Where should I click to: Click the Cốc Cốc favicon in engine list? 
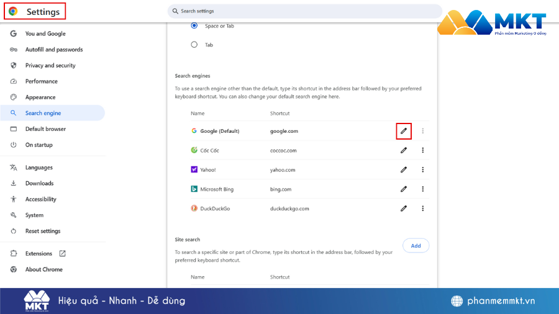[194, 150]
